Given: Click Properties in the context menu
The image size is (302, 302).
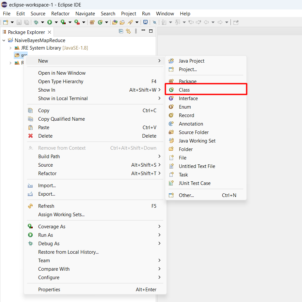Looking at the screenshot, I should tap(49, 289).
